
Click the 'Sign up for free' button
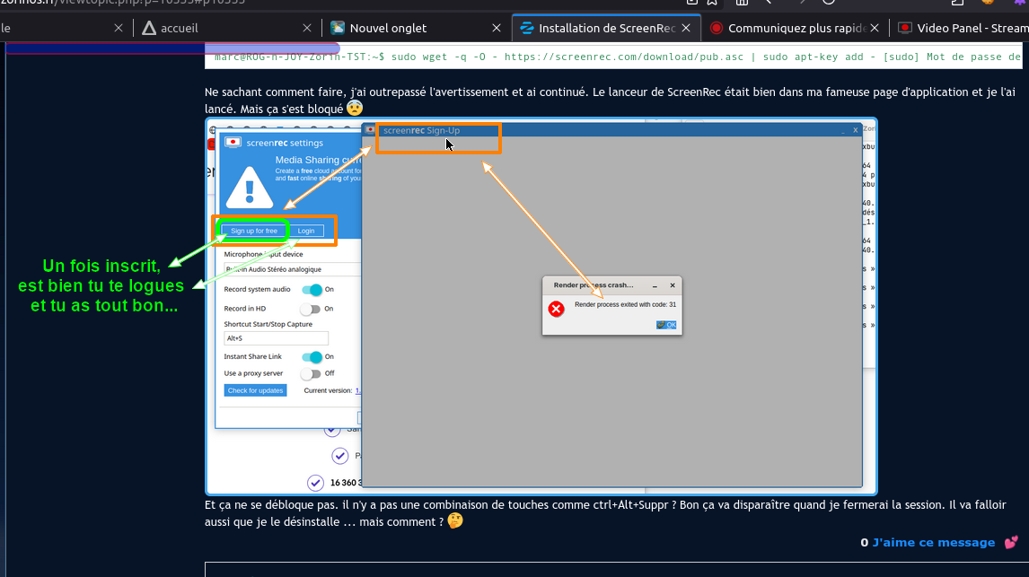coord(254,231)
